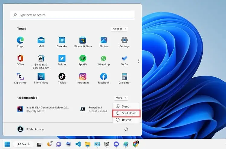
Task: Open Solitaire & Casual Games
Action: [x=41, y=62]
